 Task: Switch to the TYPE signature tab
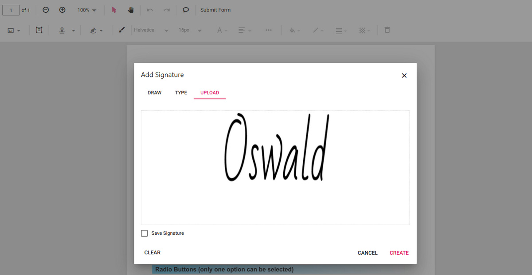[181, 92]
